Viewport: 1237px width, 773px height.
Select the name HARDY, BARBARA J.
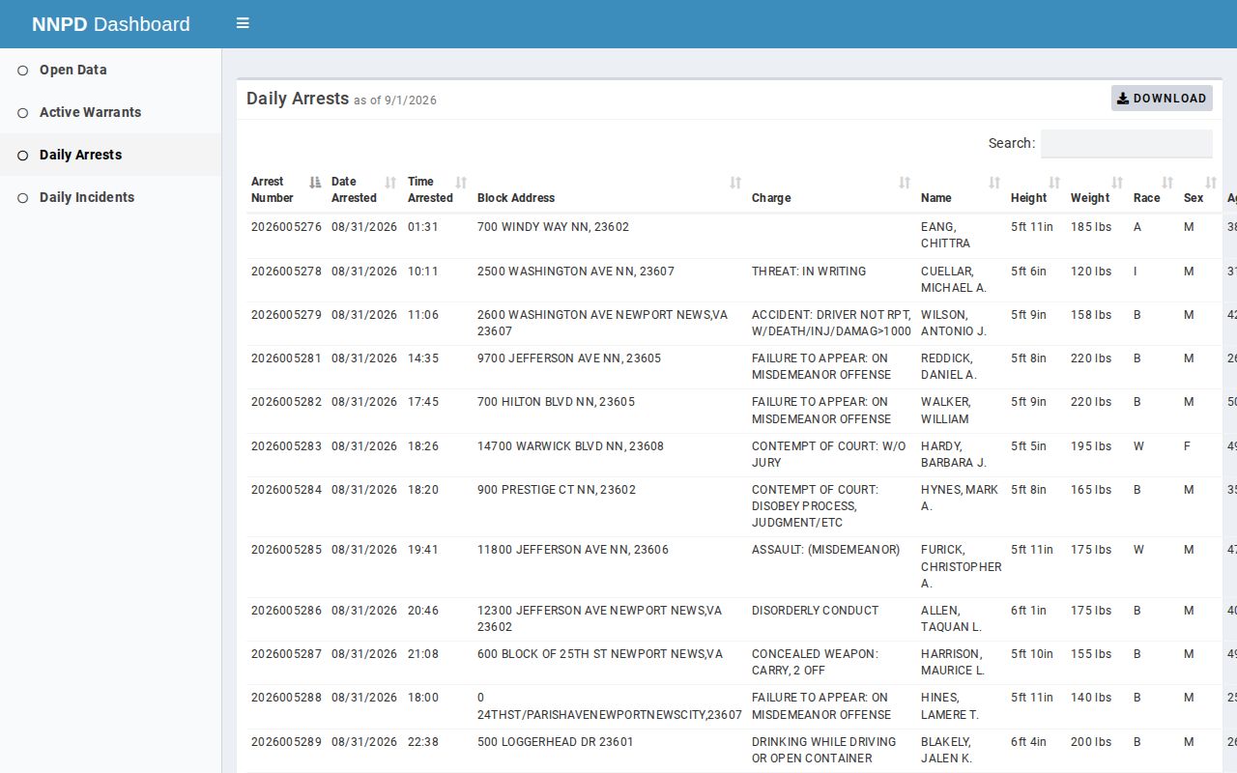point(954,455)
